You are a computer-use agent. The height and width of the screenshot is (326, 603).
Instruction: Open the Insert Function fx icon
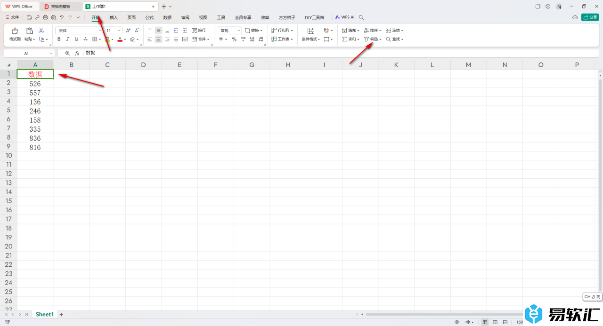click(77, 53)
